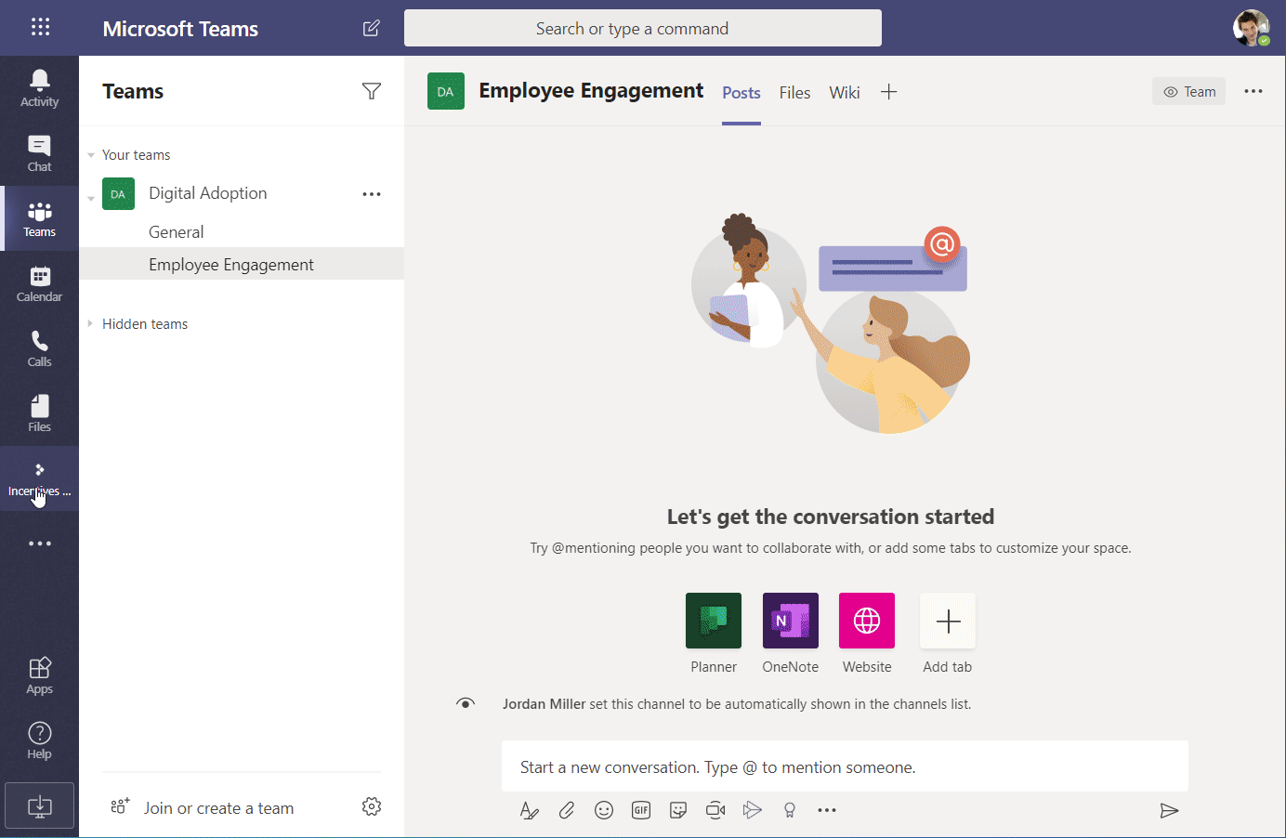Start a new chat with the pencil icon

tap(371, 28)
